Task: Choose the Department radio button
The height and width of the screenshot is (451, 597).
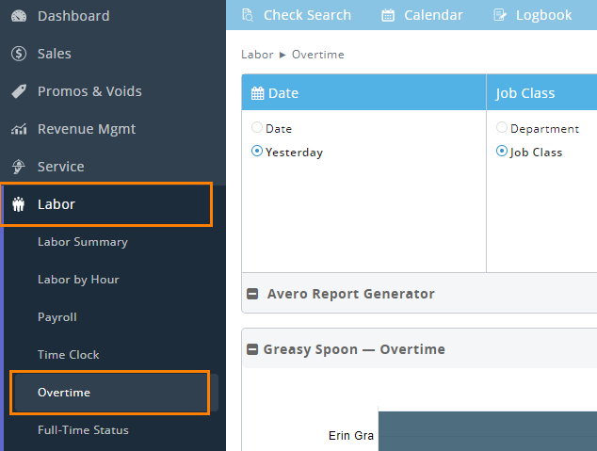Action: [x=502, y=128]
